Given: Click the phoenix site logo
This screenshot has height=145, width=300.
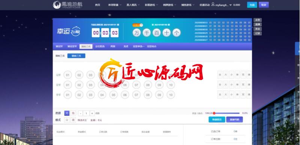Looking at the screenshot, I should (67, 5).
